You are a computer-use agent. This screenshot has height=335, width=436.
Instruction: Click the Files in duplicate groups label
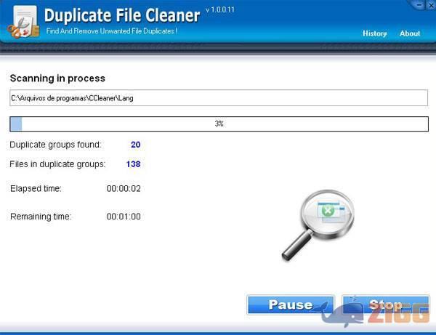[57, 164]
